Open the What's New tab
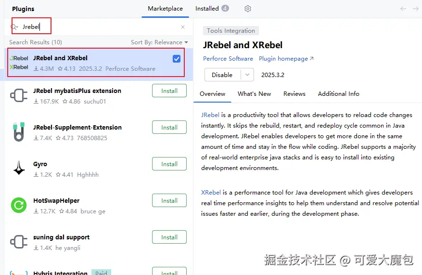 [x=254, y=94]
